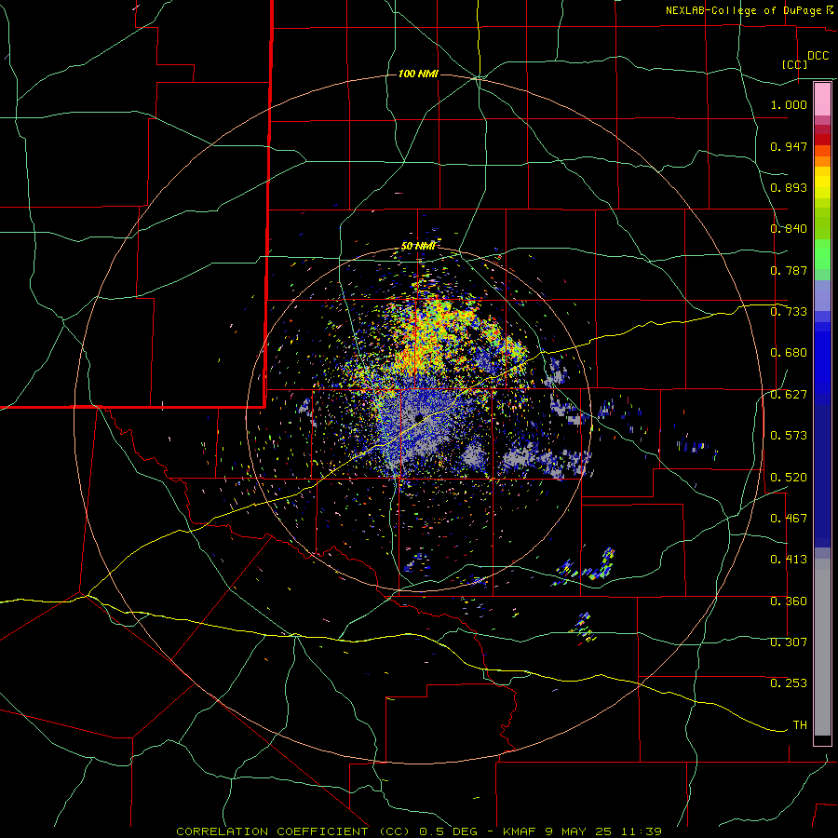Click the 0.413 scale value
The height and width of the screenshot is (838, 838).
(789, 560)
